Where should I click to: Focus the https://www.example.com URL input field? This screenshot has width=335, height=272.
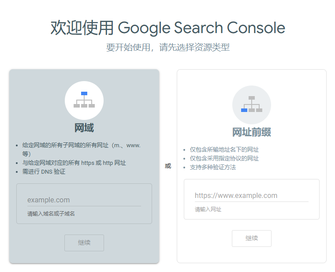(x=251, y=195)
